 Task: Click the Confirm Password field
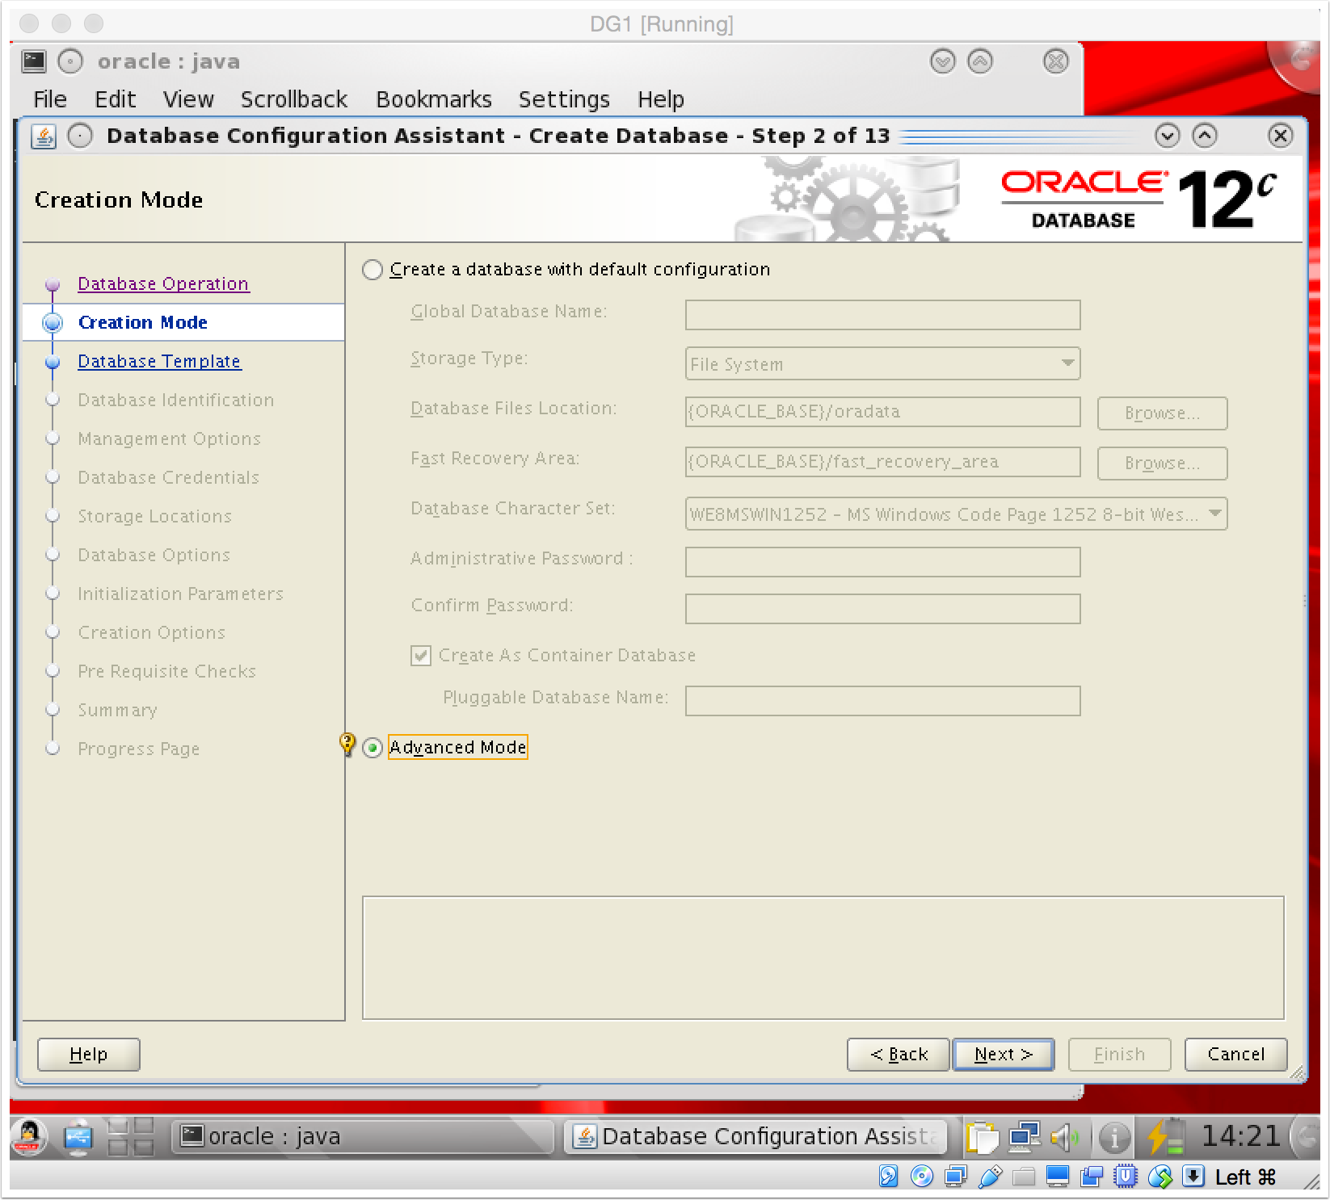click(882, 609)
